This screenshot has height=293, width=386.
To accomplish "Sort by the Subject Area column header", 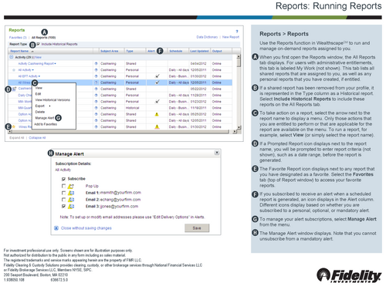I will click(x=110, y=51).
